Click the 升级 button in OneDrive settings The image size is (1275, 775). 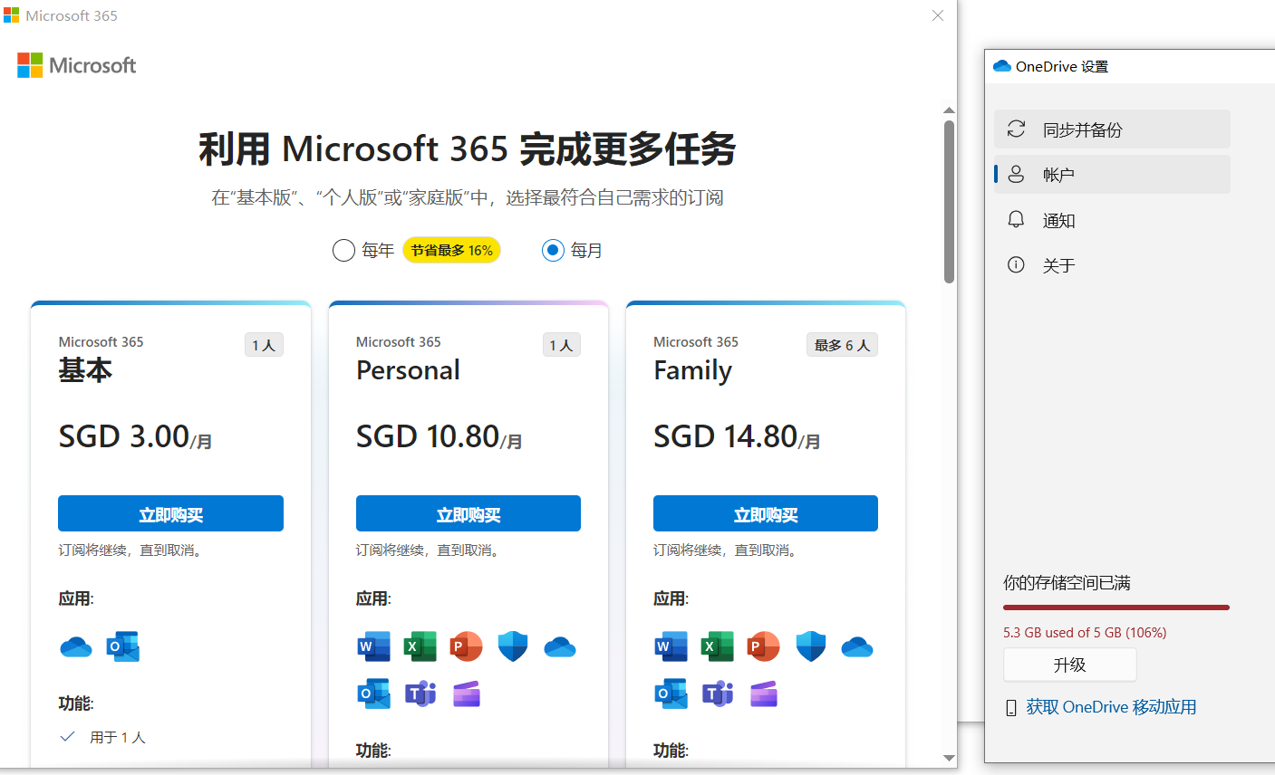pos(1069,665)
